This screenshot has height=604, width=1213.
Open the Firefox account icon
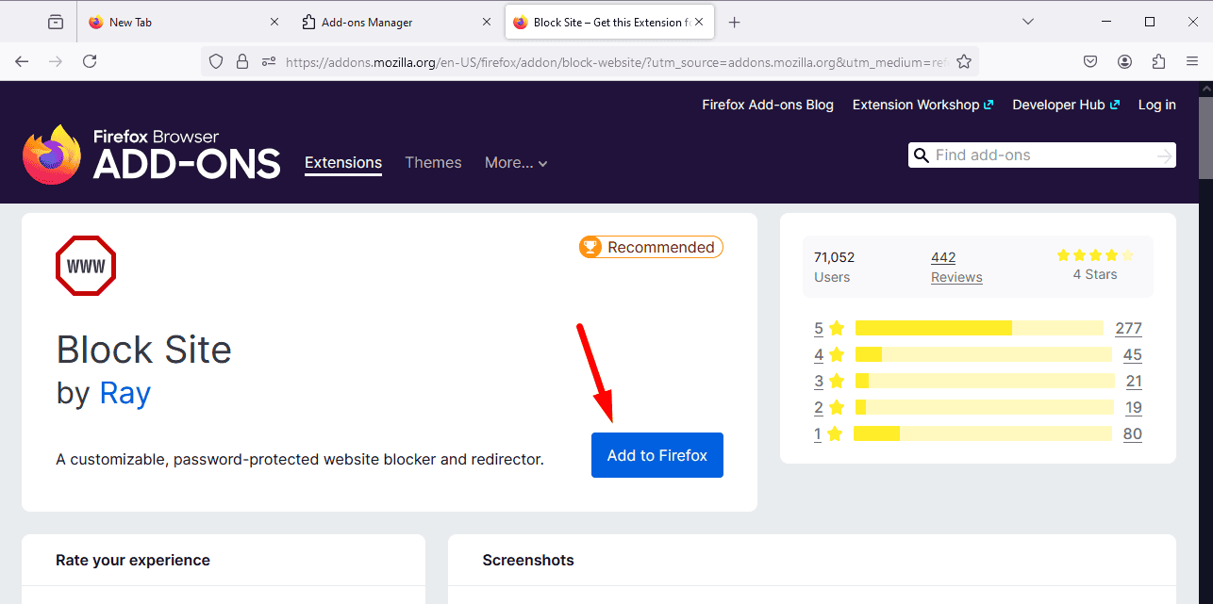[x=1124, y=61]
